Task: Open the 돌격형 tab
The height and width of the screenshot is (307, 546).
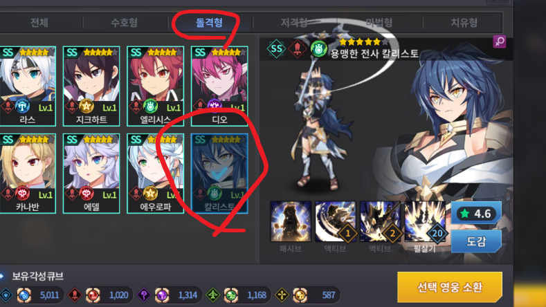Action: (209, 23)
